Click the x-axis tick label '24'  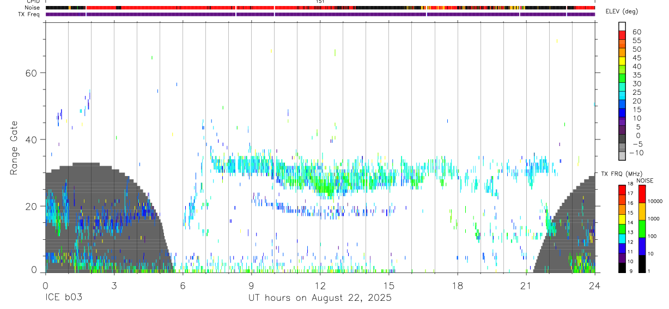595,285
